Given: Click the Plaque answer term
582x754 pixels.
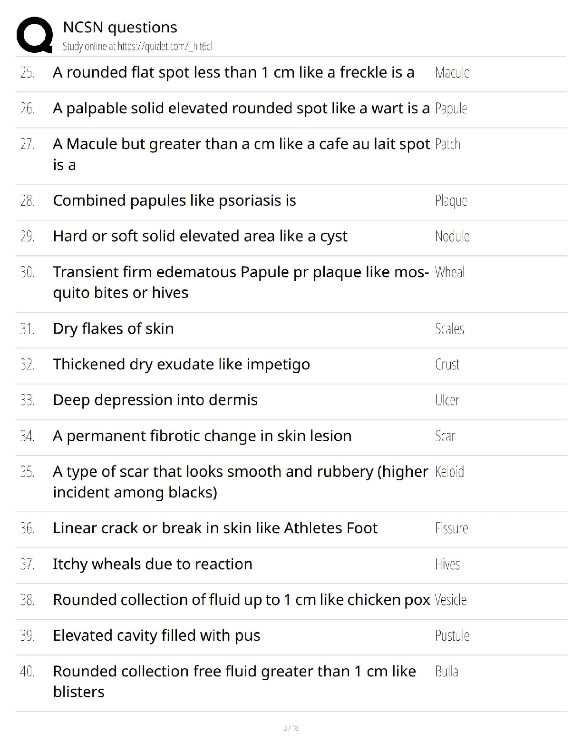Looking at the screenshot, I should (x=451, y=200).
